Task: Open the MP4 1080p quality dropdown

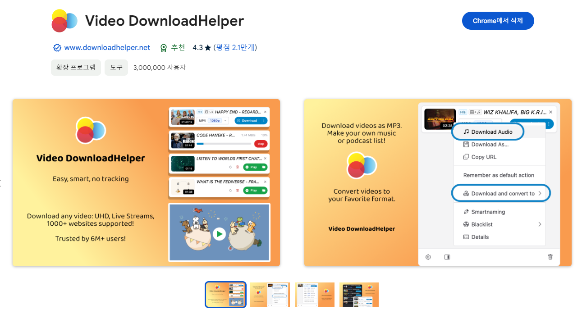Action: pyautogui.click(x=213, y=121)
